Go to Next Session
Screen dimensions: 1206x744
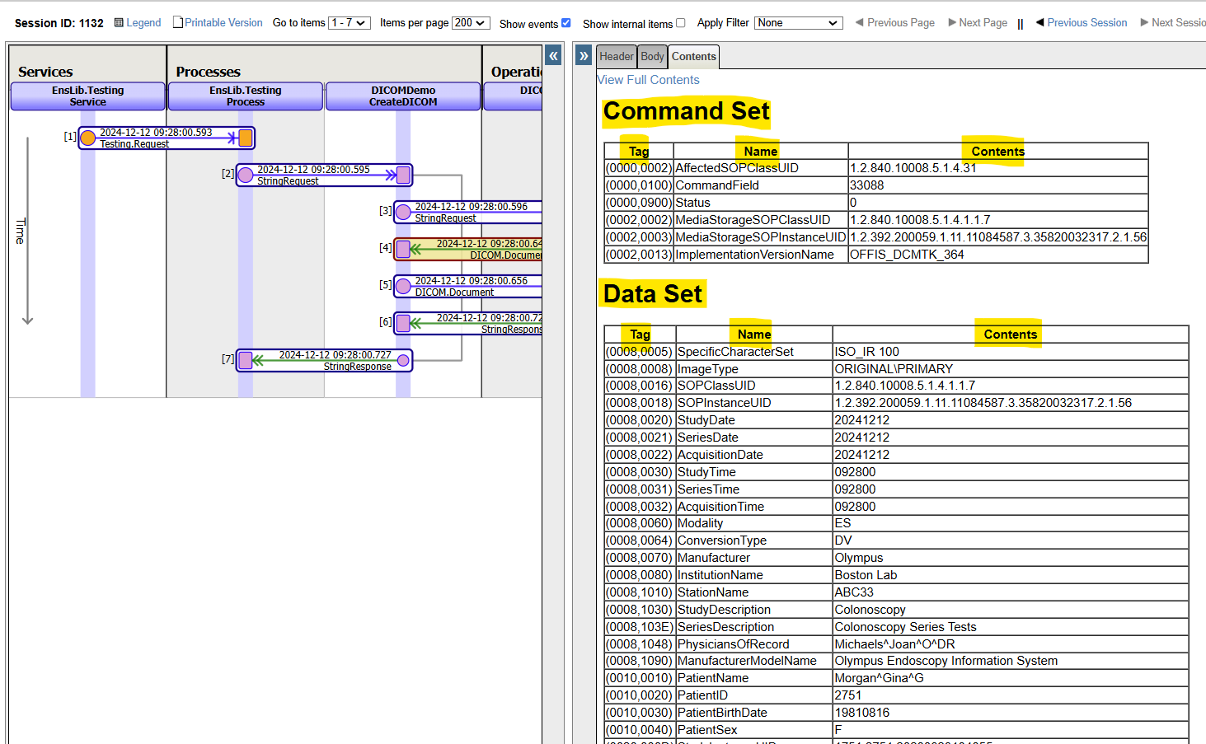1178,23
